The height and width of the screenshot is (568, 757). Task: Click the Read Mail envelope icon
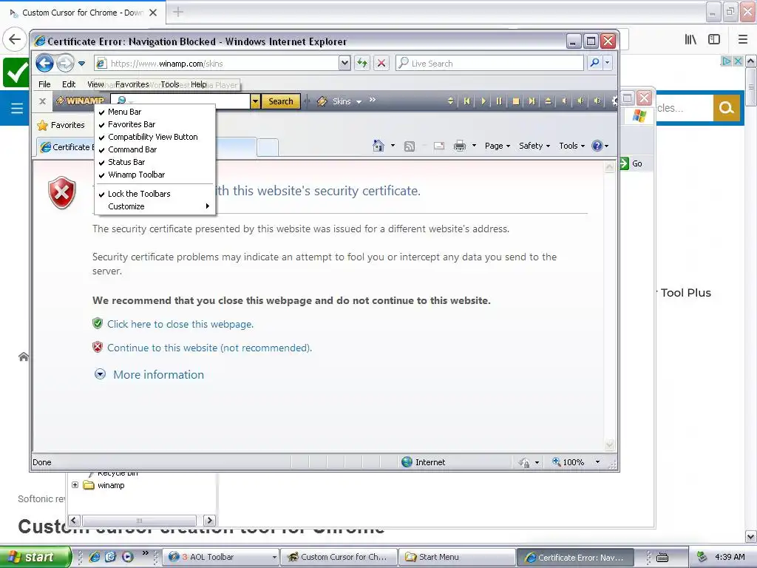tap(439, 146)
